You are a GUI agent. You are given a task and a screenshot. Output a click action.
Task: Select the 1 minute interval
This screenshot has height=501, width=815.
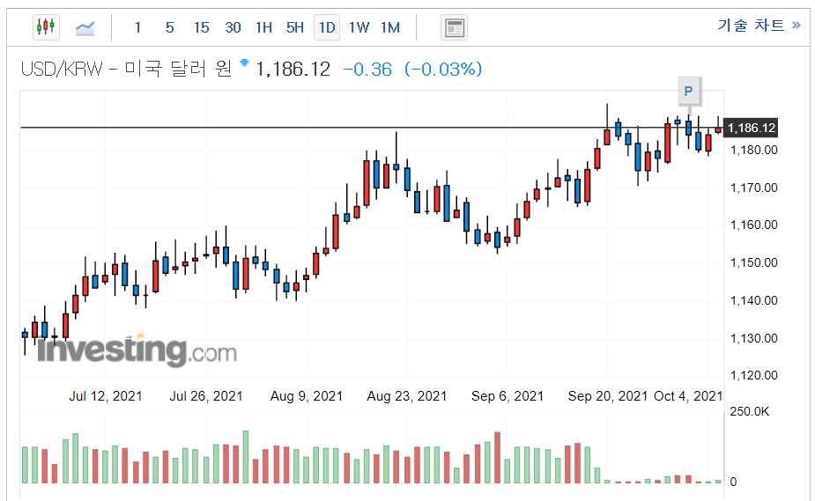(x=137, y=27)
